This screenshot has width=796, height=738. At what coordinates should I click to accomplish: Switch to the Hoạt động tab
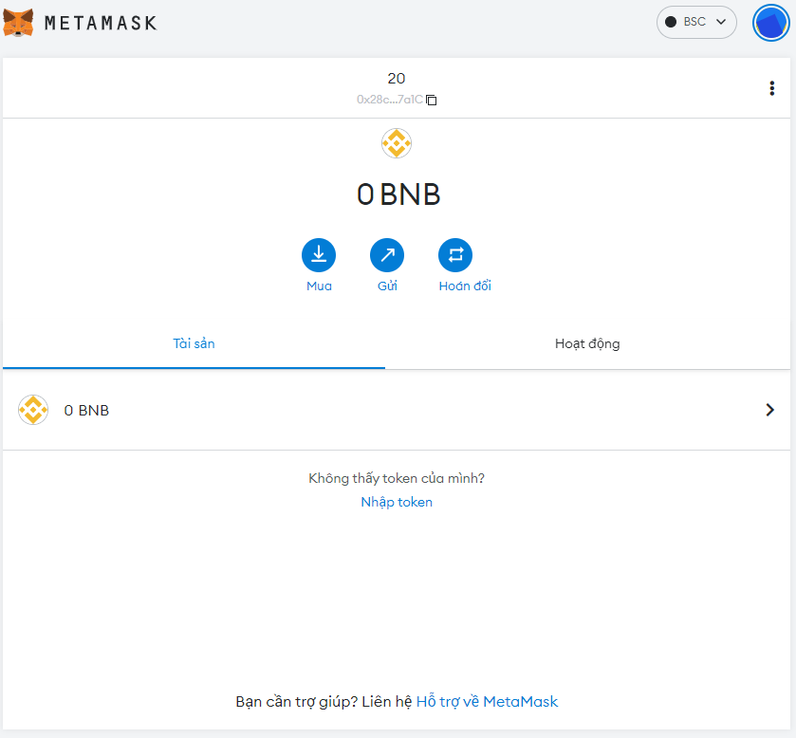[x=587, y=343]
